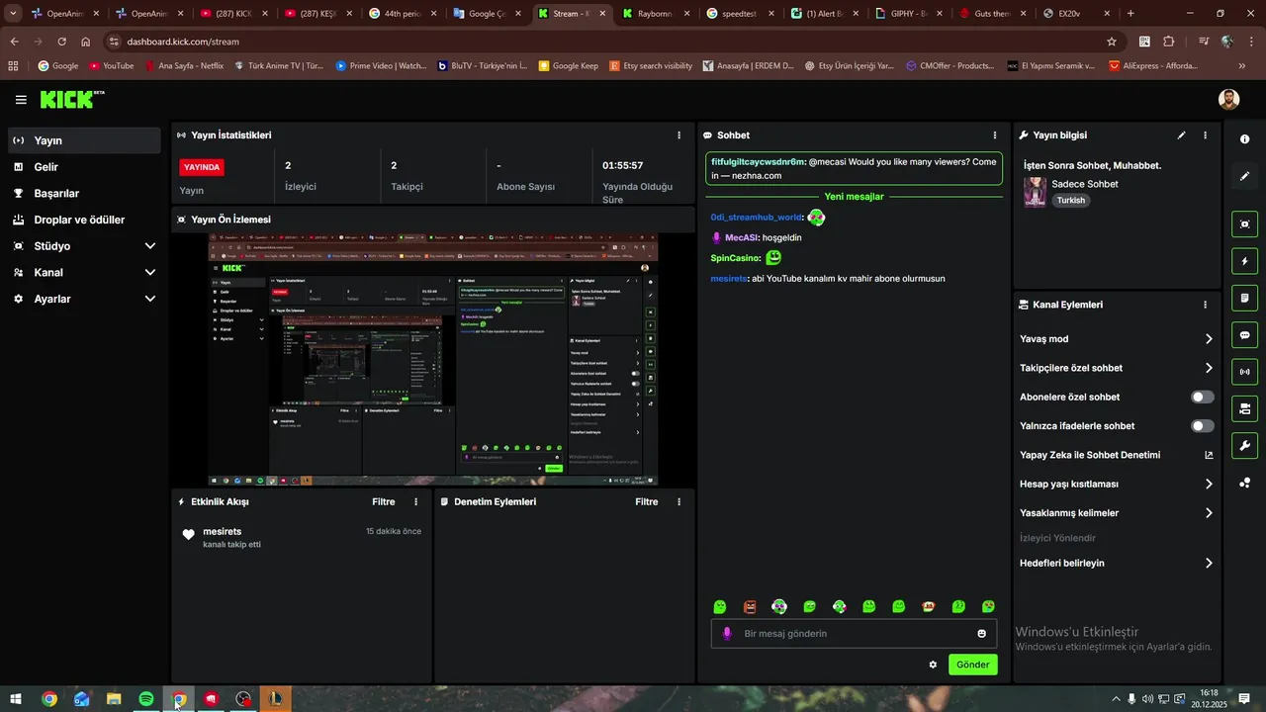Screen dimensions: 1266x712
Task: Open the emoji picker in the message box
Action: point(981,634)
